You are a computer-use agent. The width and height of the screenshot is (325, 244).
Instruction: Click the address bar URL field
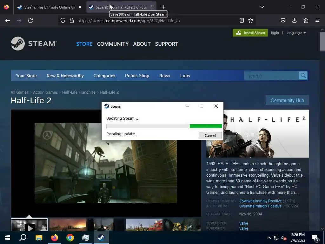pyautogui.click(x=157, y=21)
